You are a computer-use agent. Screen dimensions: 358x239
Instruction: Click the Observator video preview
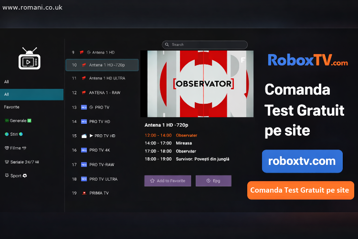tap(197, 84)
